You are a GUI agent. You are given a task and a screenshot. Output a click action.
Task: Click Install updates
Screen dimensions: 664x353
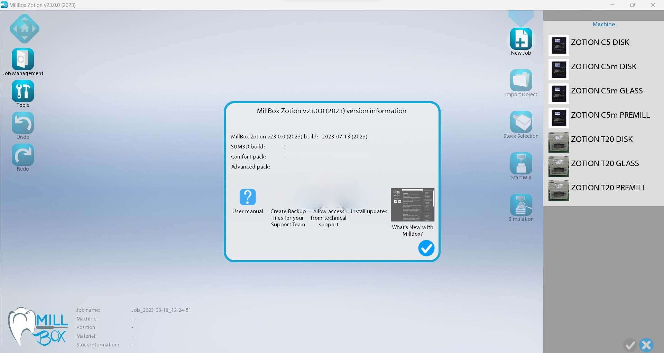tap(369, 211)
